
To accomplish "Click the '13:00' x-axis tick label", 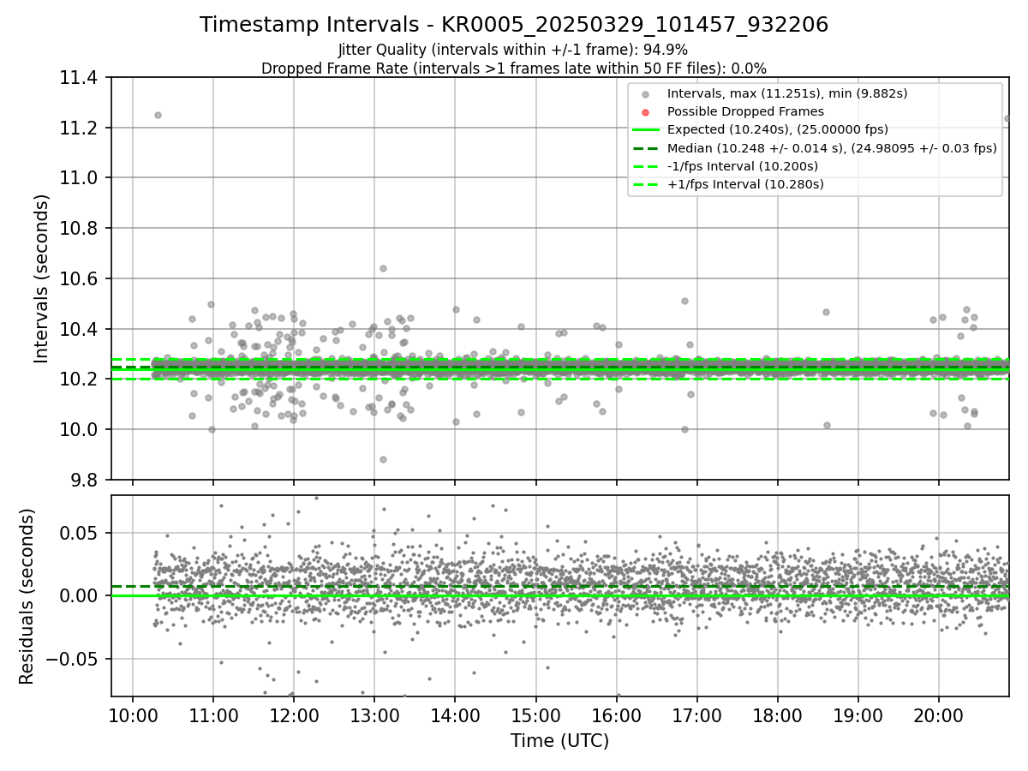I will point(374,714).
